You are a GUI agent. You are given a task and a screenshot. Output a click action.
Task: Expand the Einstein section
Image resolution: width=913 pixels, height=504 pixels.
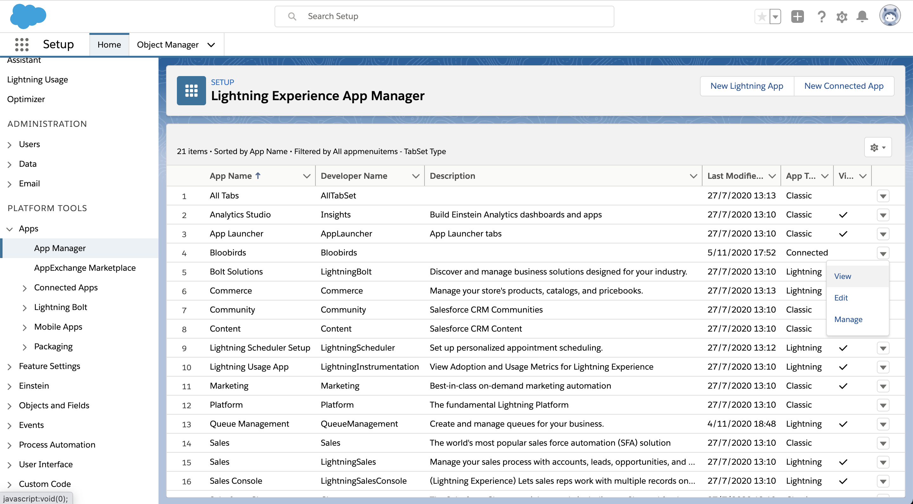coord(10,386)
